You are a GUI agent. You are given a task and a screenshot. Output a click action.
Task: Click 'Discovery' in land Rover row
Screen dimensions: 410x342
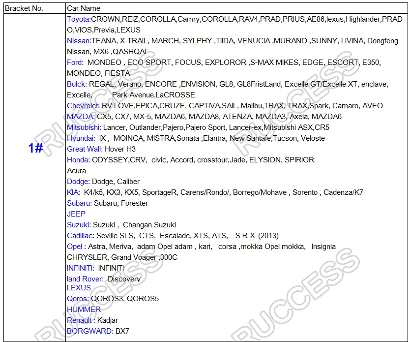click(124, 279)
